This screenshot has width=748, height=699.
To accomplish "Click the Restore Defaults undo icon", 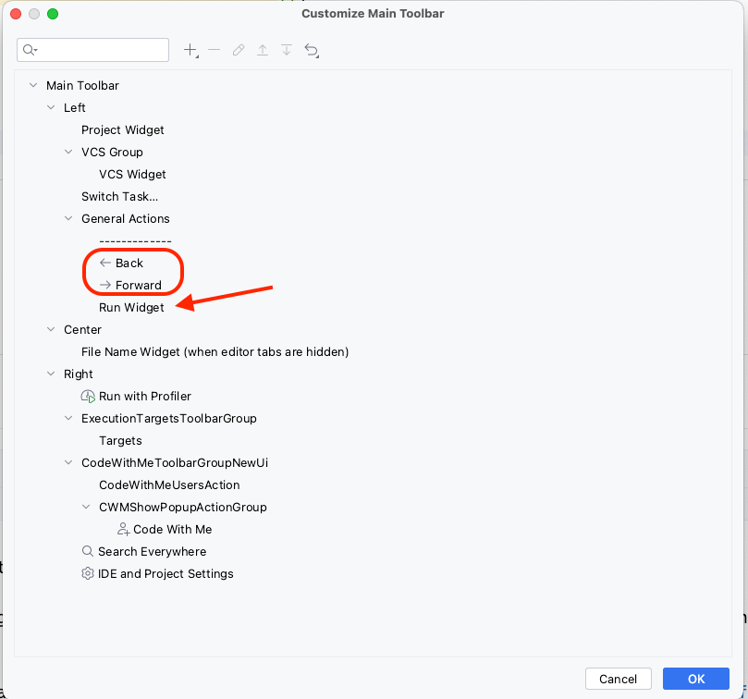I will click(312, 50).
